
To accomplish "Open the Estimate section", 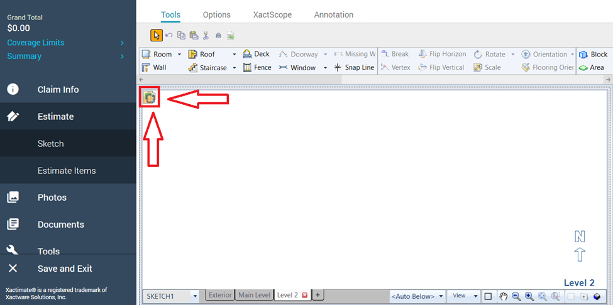I will coord(68,117).
